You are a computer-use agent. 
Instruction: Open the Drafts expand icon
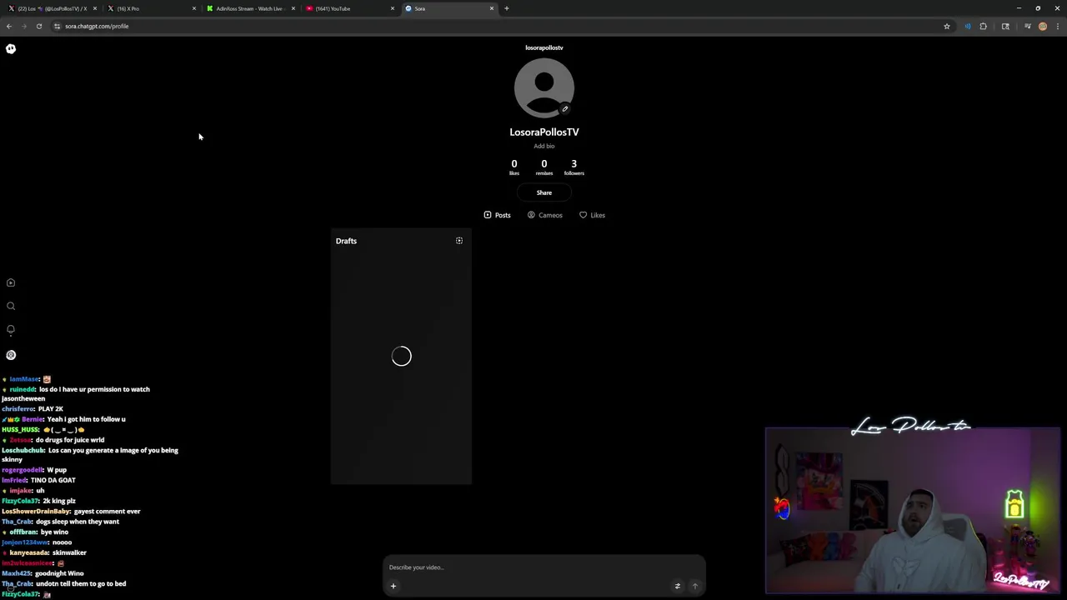click(459, 241)
